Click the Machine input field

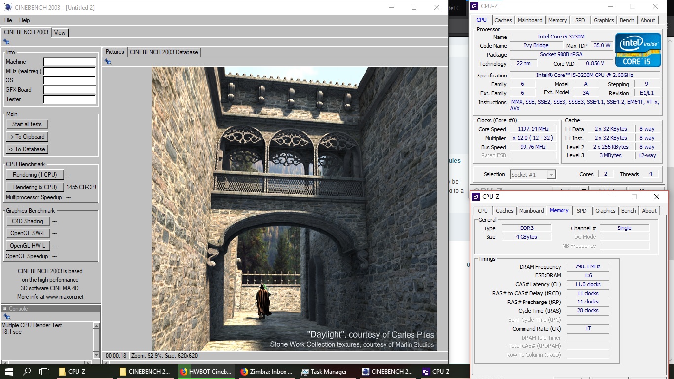click(70, 62)
